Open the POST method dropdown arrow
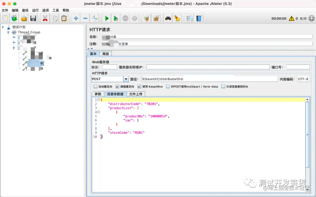Image resolution: width=316 pixels, height=197 pixels. click(x=126, y=79)
